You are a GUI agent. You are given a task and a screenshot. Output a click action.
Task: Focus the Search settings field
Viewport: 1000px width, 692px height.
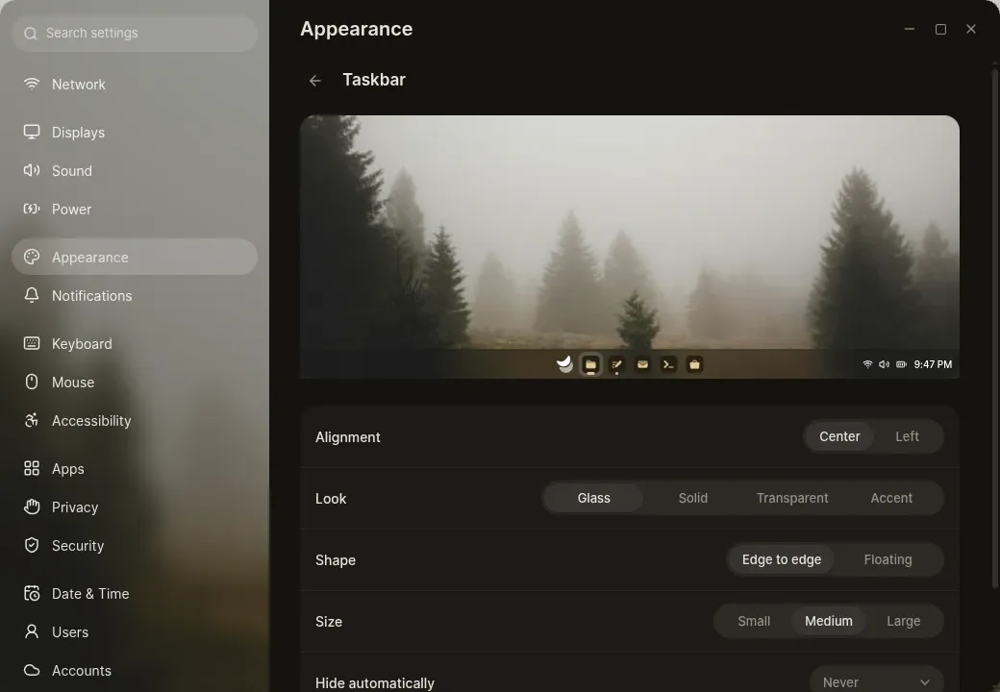click(x=135, y=33)
